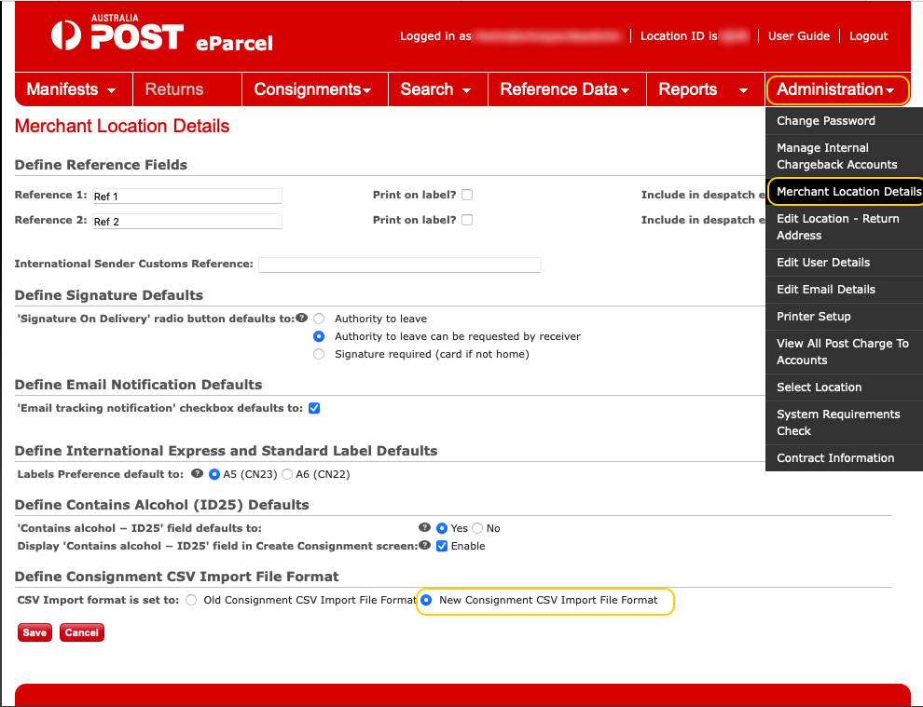Click help icon next to Labels Preference
The image size is (923, 707).
198,473
